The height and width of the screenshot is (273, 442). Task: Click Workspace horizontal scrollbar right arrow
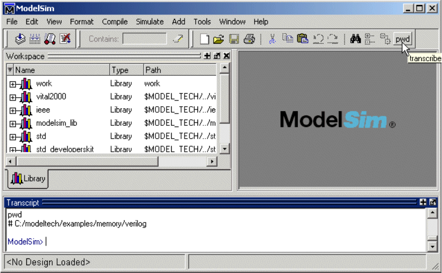(x=212, y=161)
